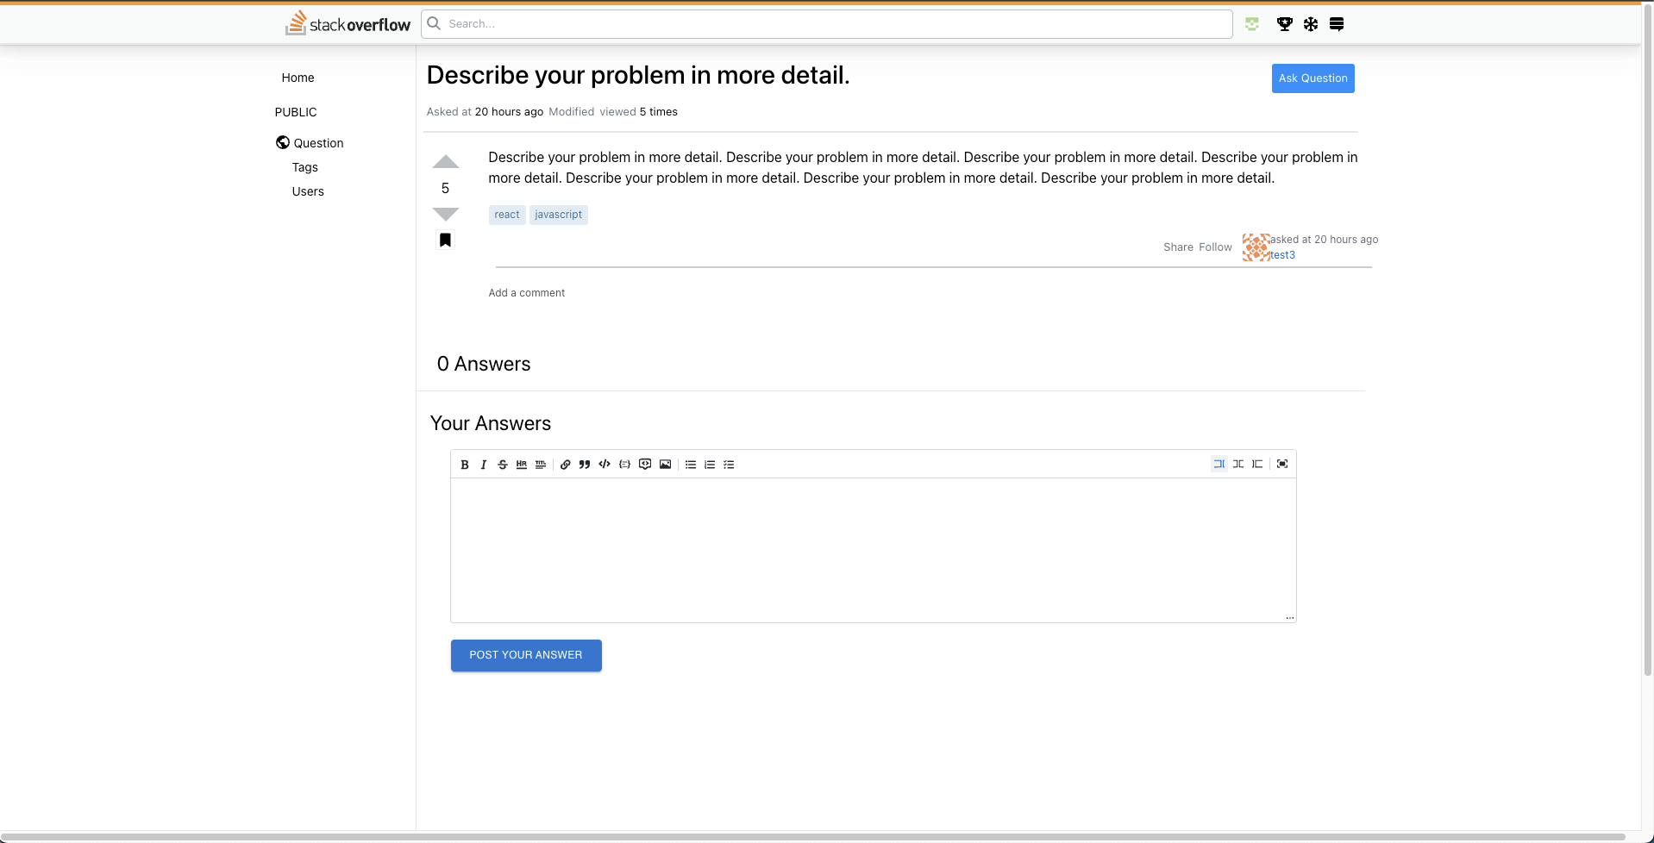Focus the Search input field

point(826,24)
